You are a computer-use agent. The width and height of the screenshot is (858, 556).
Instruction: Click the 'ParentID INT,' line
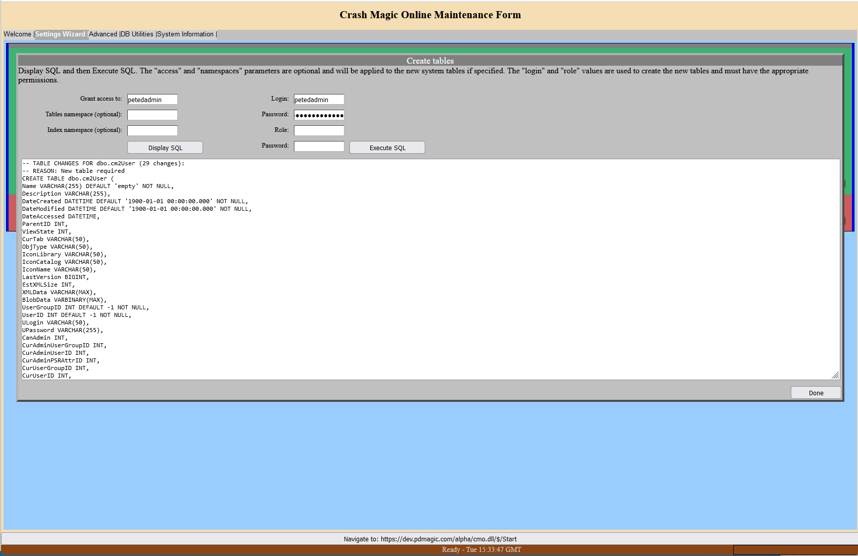(45, 224)
